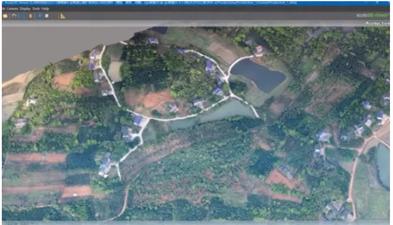Open the Camera menu
The width and height of the screenshot is (393, 225).
tap(12, 9)
